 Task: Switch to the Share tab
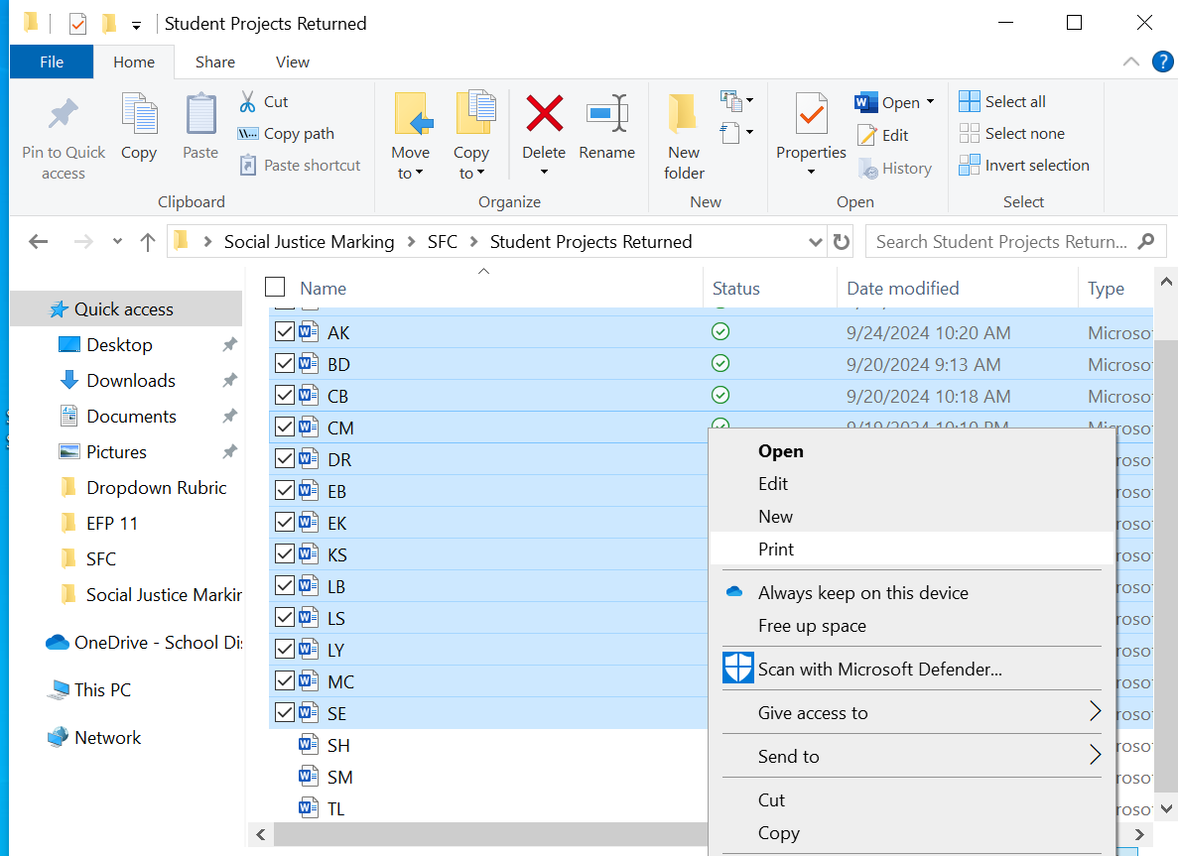[x=215, y=62]
